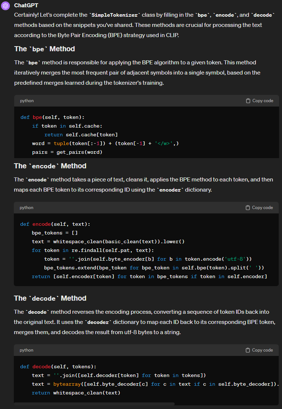
Task: Click the line 'text = whitespace_clean(basic_clean(text)).lower()'
Action: coord(108,242)
